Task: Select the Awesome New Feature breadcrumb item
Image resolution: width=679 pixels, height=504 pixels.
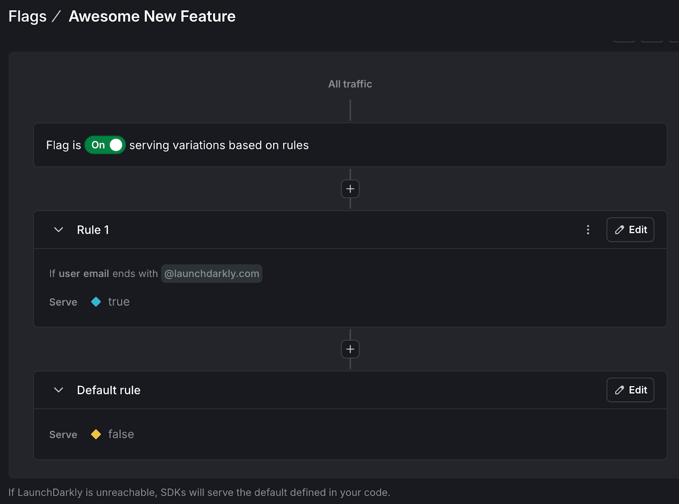Action: [x=151, y=16]
